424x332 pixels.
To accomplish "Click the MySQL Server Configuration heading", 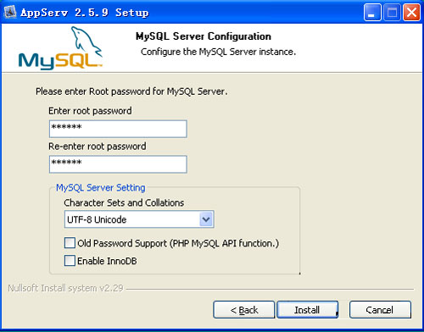I will point(204,36).
